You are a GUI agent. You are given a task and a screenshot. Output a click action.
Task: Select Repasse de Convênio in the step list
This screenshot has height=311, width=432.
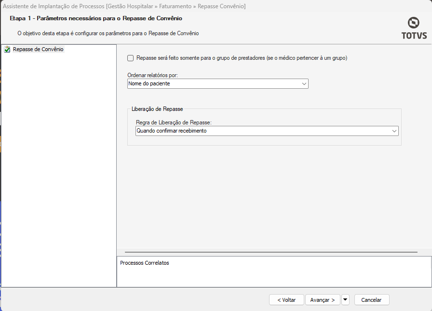point(38,49)
